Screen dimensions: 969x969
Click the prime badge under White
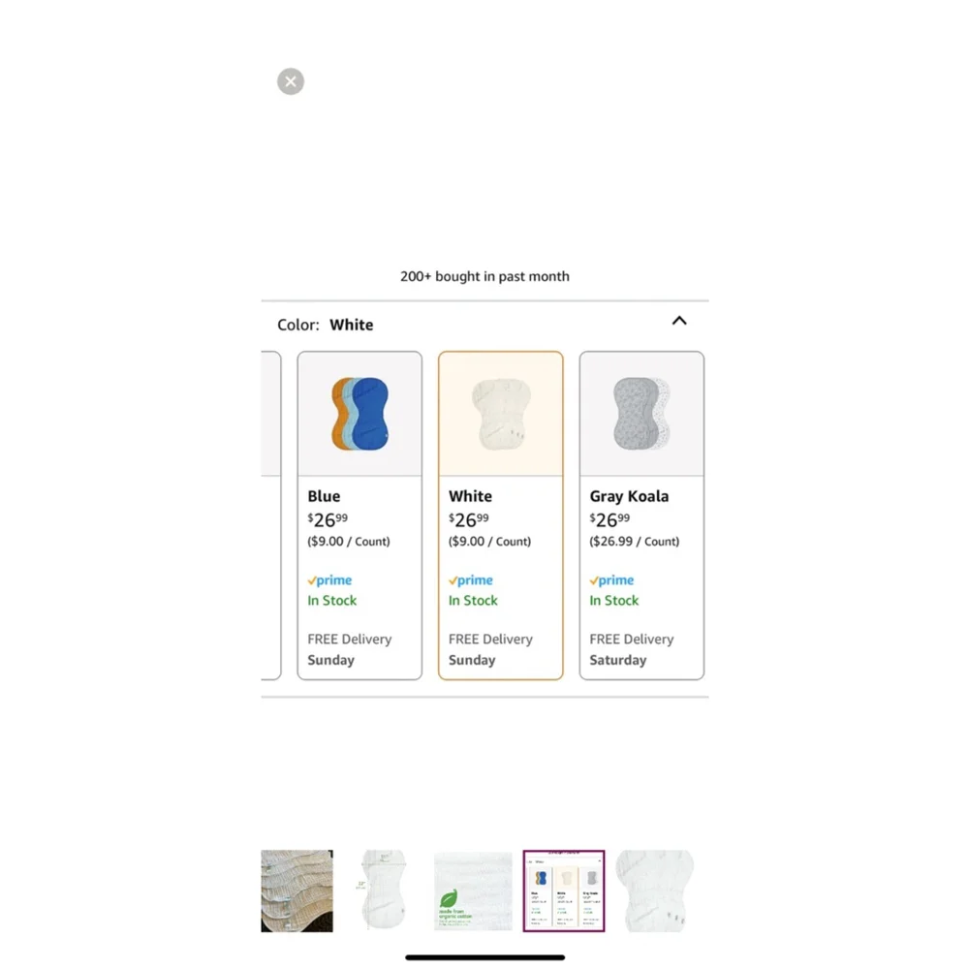click(x=470, y=580)
